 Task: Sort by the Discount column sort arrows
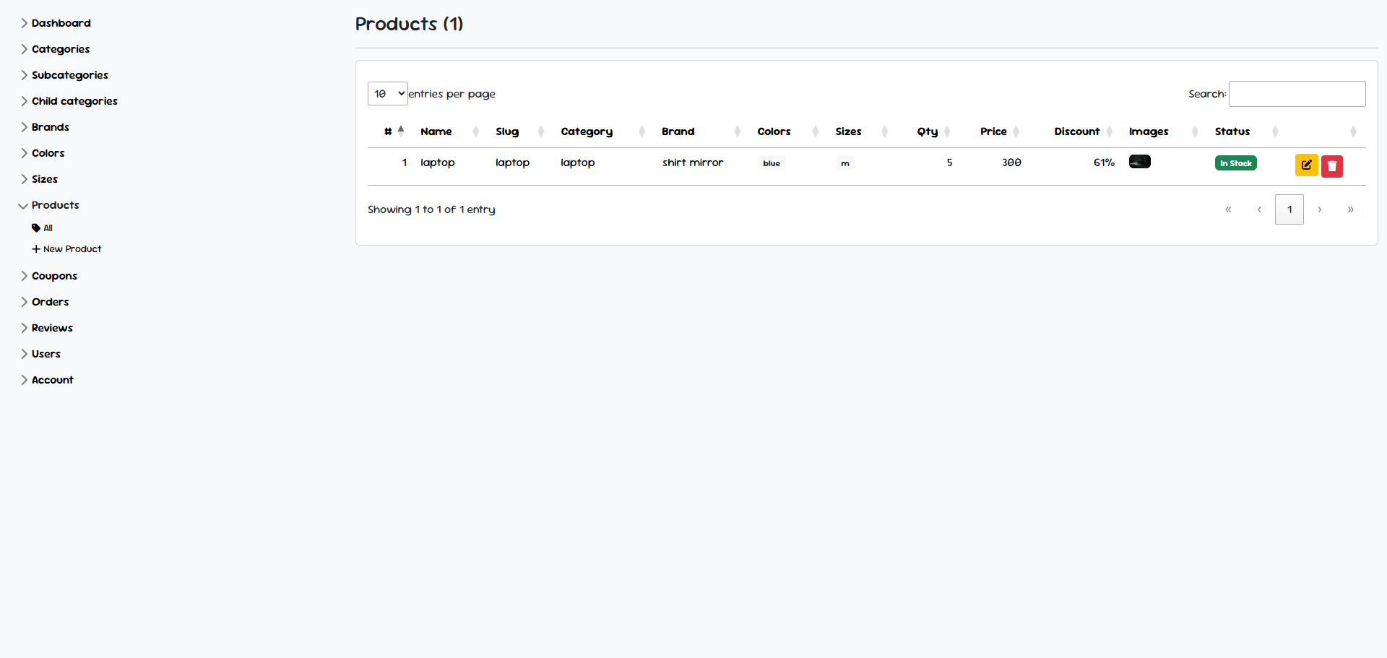click(x=1110, y=131)
